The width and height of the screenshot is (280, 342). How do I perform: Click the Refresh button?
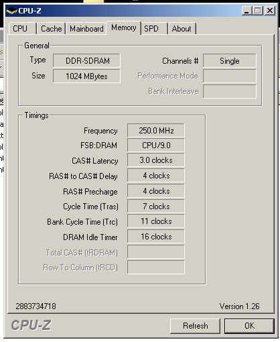pyautogui.click(x=195, y=326)
